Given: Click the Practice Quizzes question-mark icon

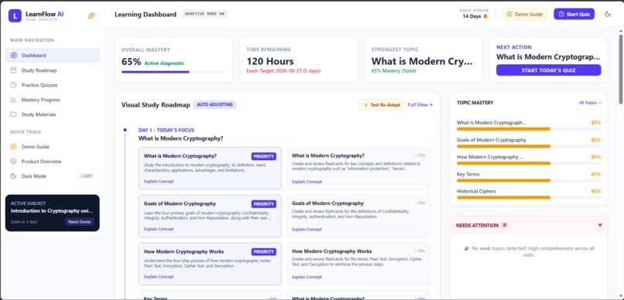Looking at the screenshot, I should tap(13, 85).
